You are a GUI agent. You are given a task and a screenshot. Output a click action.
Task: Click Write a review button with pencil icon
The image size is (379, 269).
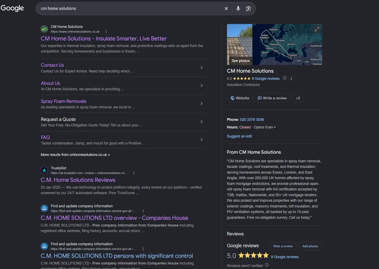(x=272, y=98)
